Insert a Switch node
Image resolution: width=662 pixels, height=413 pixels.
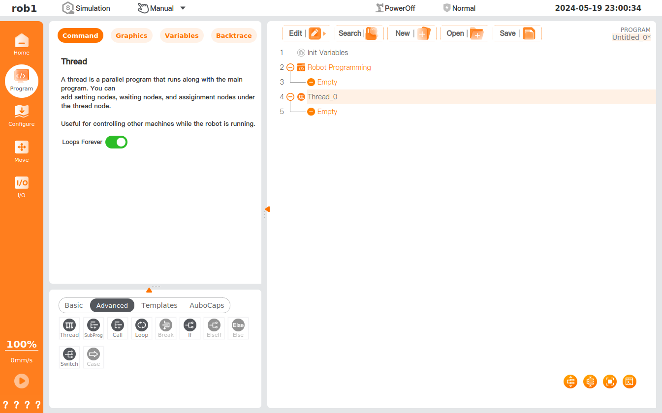[69, 357]
